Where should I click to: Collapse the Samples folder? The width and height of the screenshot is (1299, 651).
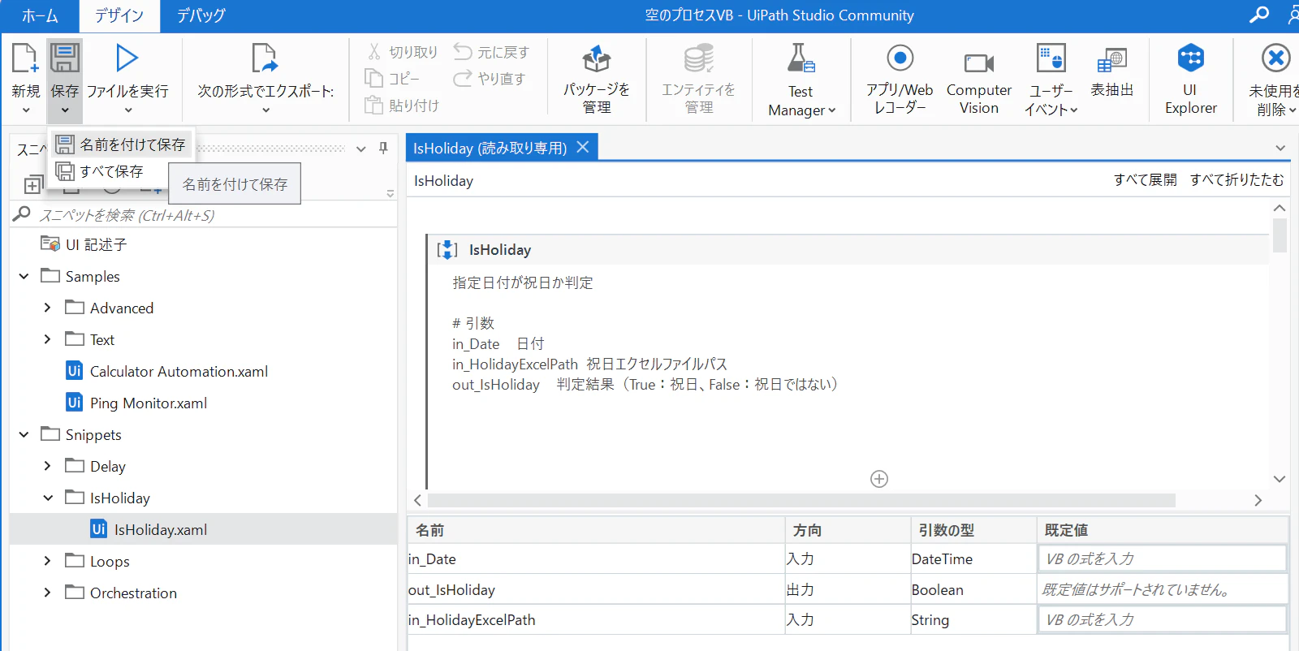(24, 277)
